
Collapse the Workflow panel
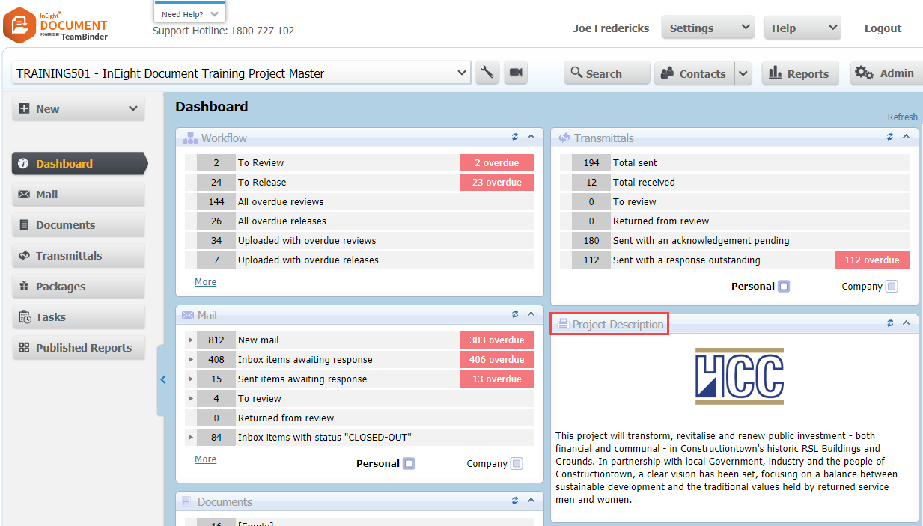click(x=531, y=137)
